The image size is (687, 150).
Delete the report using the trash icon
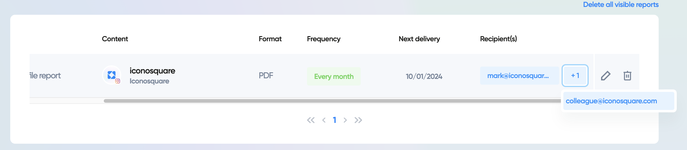coord(627,76)
